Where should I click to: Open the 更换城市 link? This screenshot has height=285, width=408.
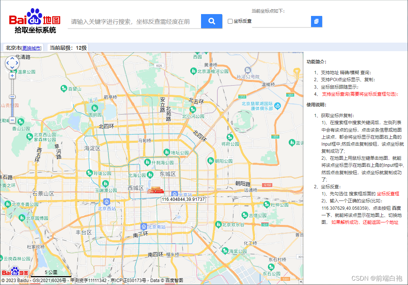tap(32, 48)
